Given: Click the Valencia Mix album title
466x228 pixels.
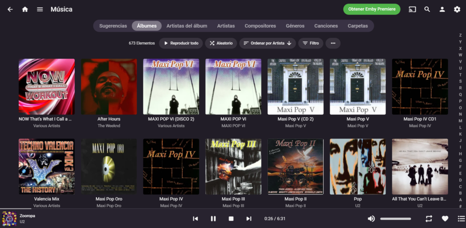Looking at the screenshot, I should (47, 199).
